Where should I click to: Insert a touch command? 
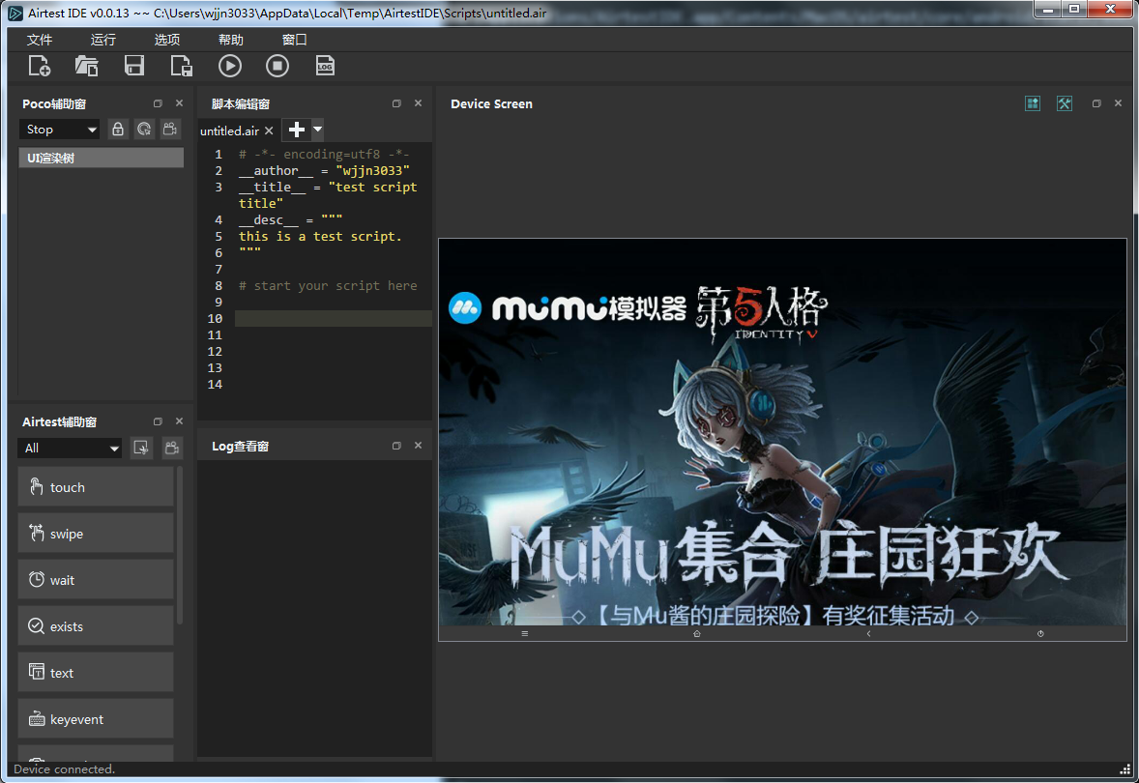pos(95,486)
